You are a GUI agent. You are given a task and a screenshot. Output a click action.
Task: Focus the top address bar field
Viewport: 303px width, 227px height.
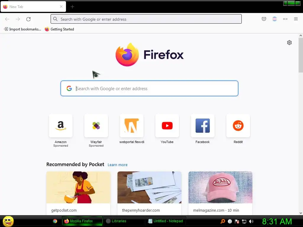[146, 19]
